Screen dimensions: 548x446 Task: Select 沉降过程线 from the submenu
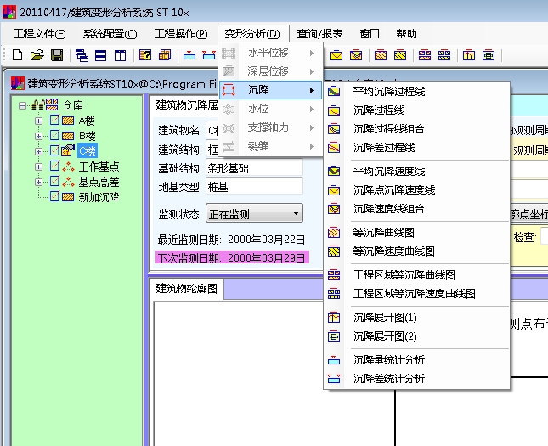416,110
